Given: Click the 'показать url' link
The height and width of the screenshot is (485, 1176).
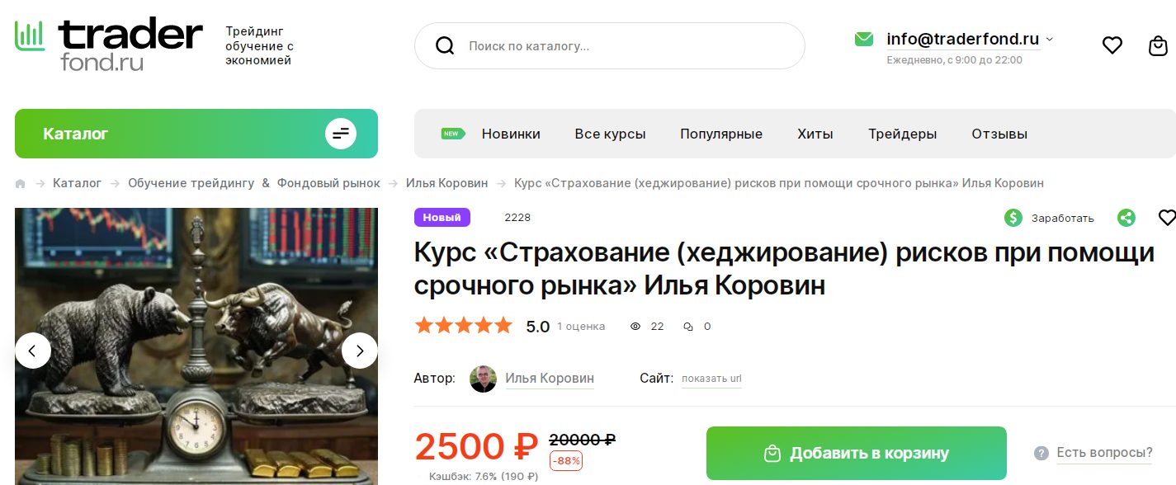Looking at the screenshot, I should click(711, 379).
